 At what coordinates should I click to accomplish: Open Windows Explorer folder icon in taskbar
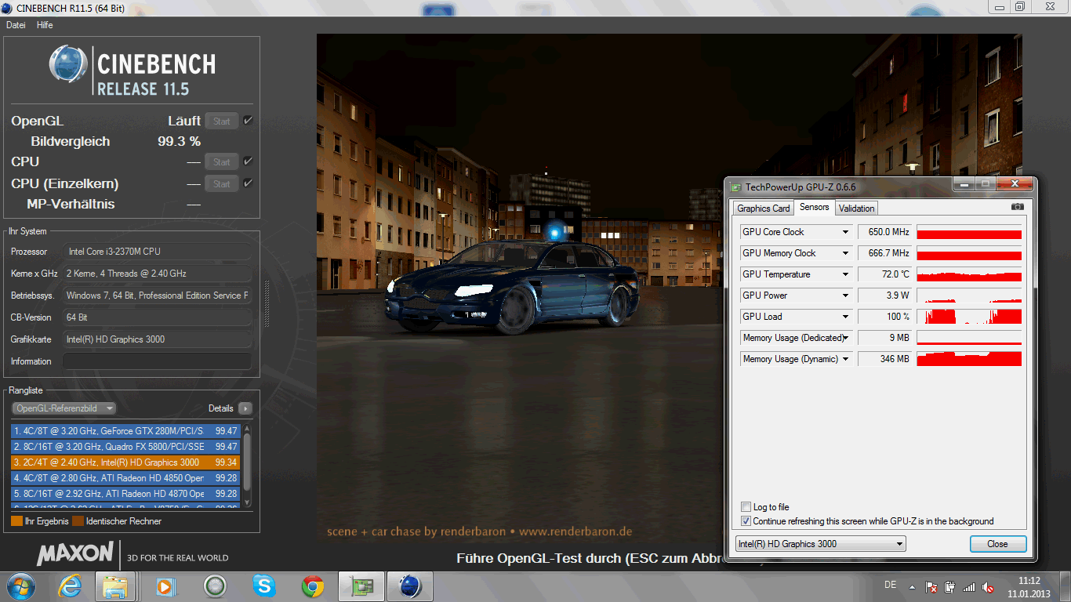pos(115,586)
